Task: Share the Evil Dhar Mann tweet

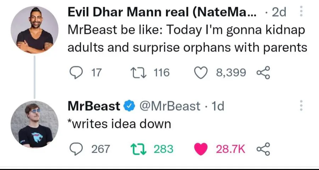Action: (x=263, y=73)
